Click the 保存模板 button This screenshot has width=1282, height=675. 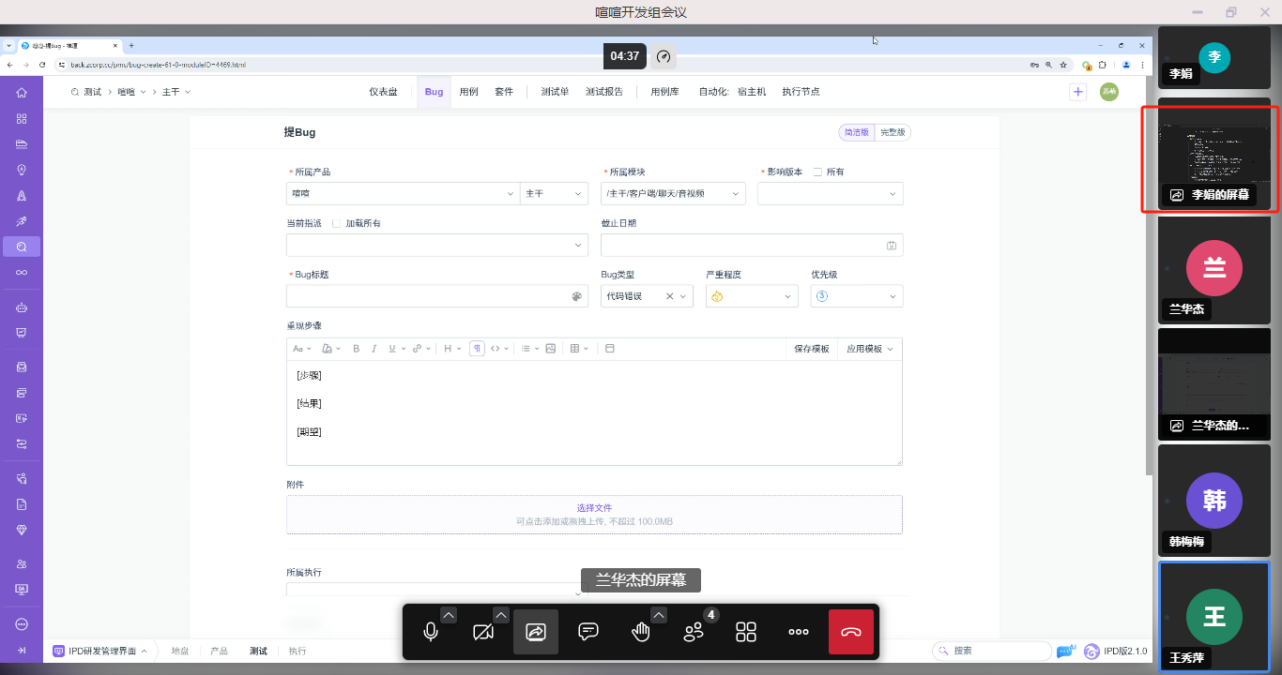pyautogui.click(x=812, y=349)
